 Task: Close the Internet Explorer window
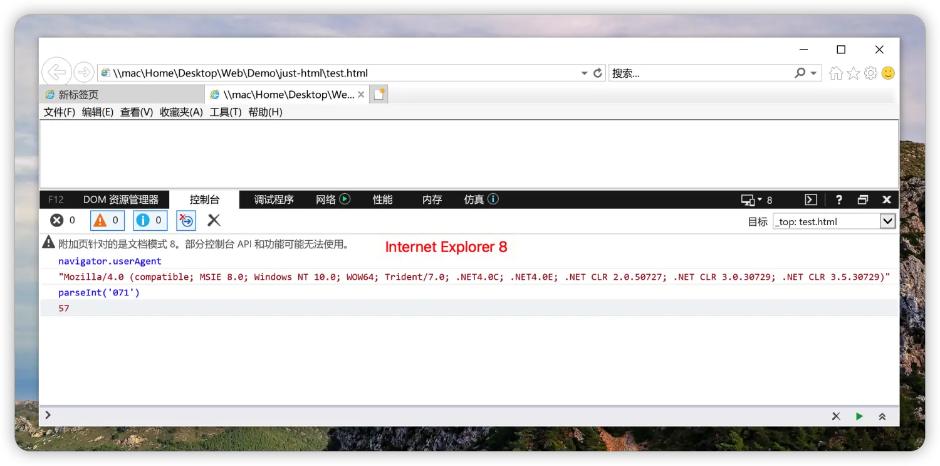click(880, 50)
